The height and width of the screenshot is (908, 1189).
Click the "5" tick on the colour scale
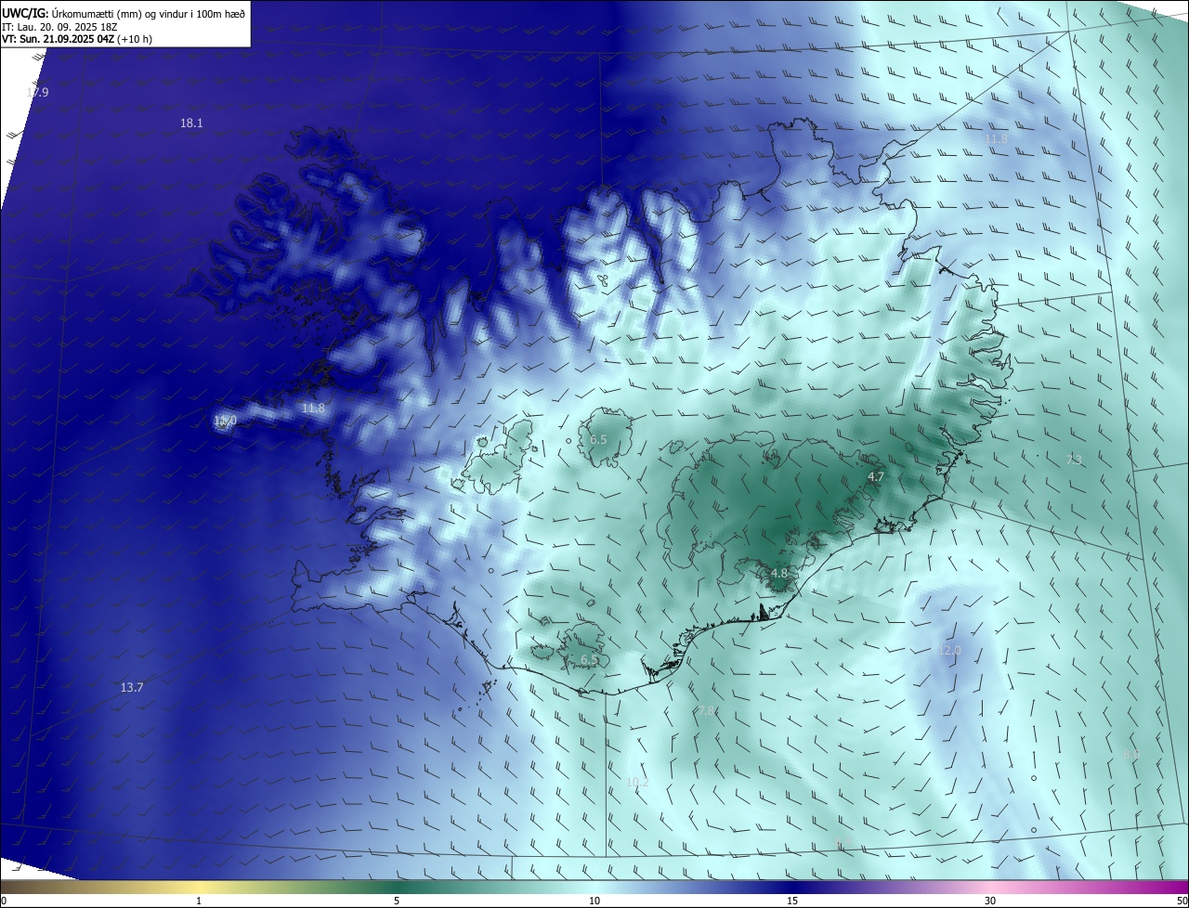[x=397, y=901]
